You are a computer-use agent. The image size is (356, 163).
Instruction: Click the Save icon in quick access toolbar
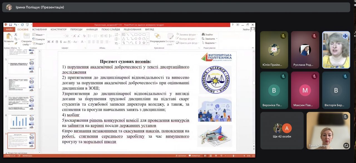10,25
